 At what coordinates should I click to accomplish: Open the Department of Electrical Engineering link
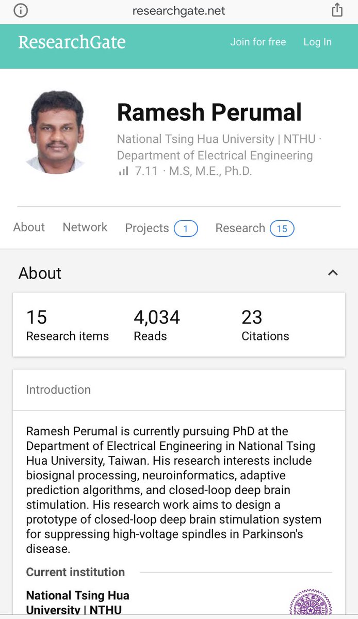point(215,155)
